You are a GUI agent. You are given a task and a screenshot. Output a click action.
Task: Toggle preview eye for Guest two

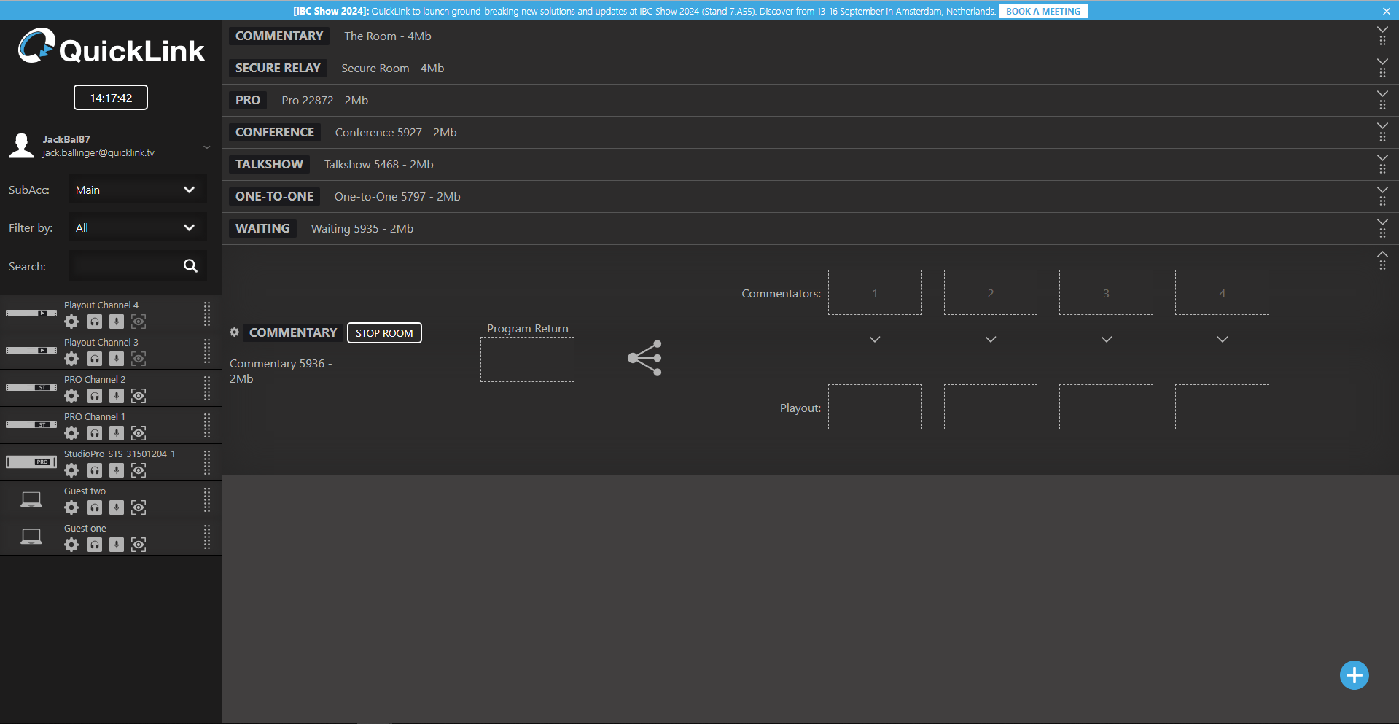pos(139,507)
